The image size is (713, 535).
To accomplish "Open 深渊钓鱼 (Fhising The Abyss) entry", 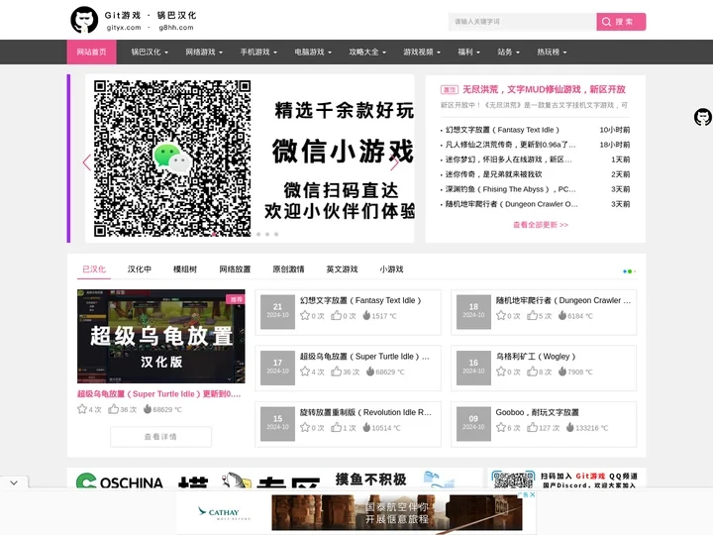I will click(x=510, y=189).
